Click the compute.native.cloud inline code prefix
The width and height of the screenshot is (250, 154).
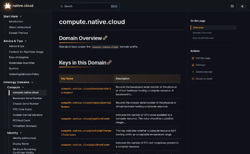[105, 47]
